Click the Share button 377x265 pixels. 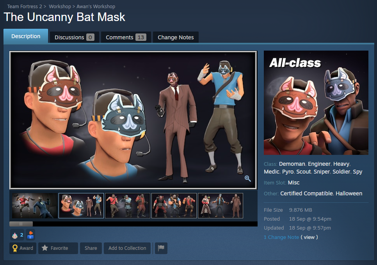click(x=91, y=248)
